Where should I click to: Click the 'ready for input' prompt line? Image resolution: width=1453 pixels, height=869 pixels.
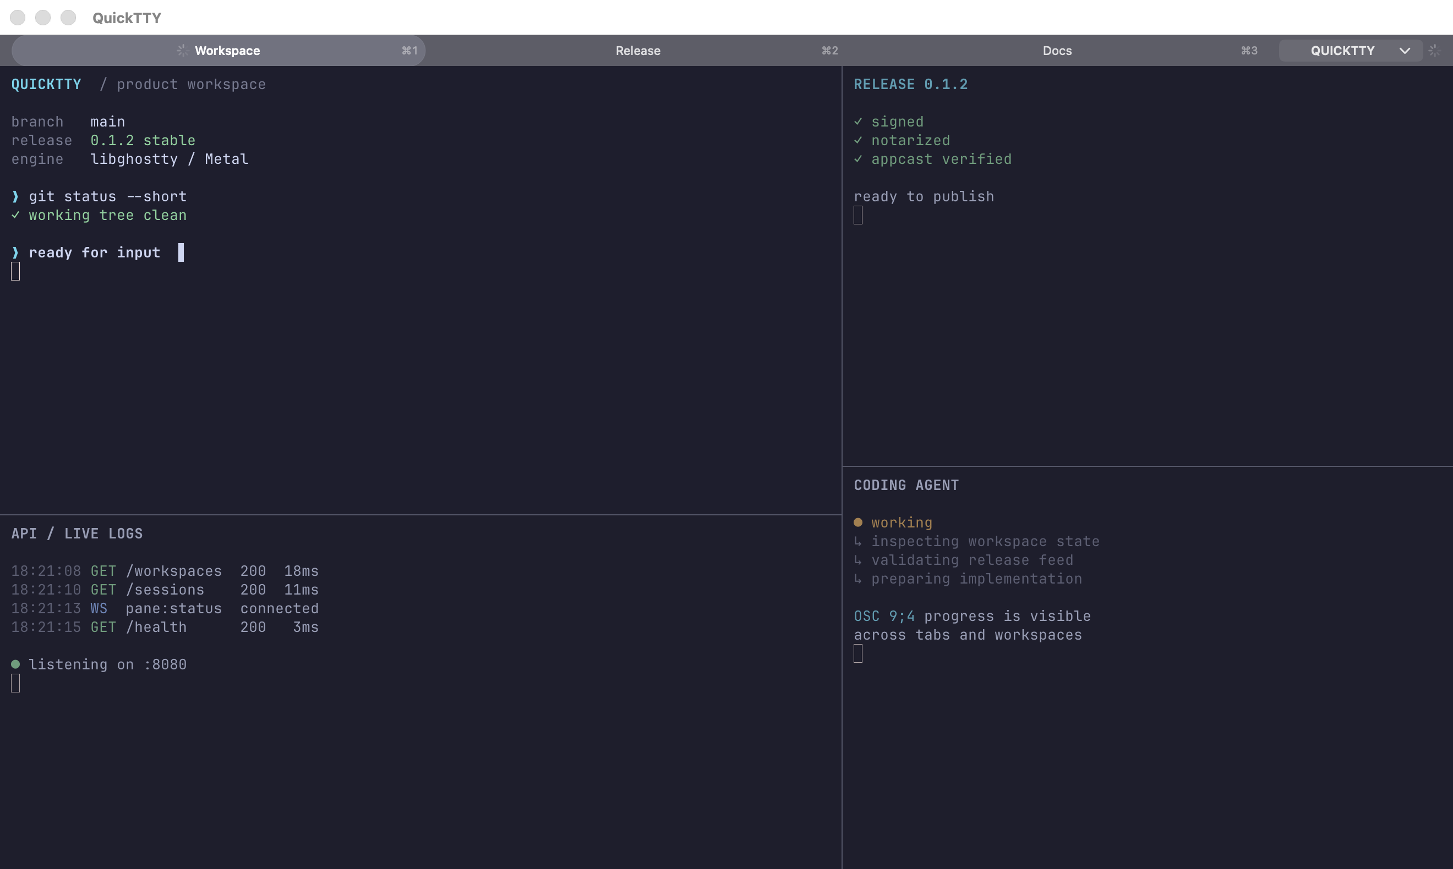[x=94, y=252]
